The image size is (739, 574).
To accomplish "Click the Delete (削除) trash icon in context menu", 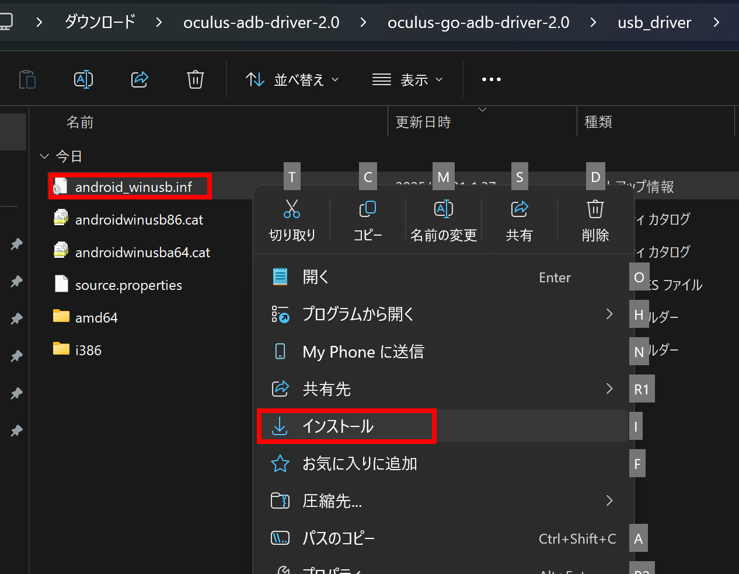I will tap(595, 209).
